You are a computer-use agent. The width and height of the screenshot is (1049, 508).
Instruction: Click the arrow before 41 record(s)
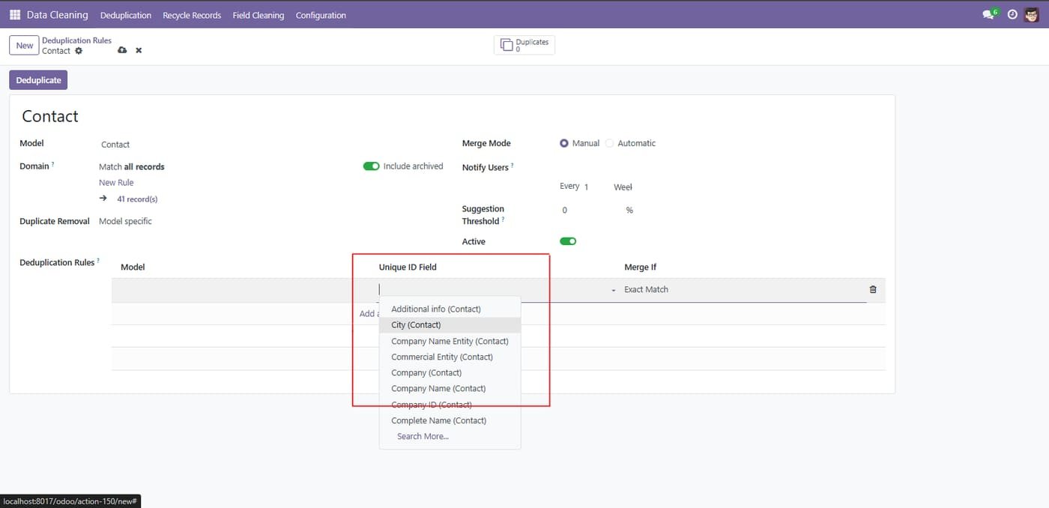103,199
